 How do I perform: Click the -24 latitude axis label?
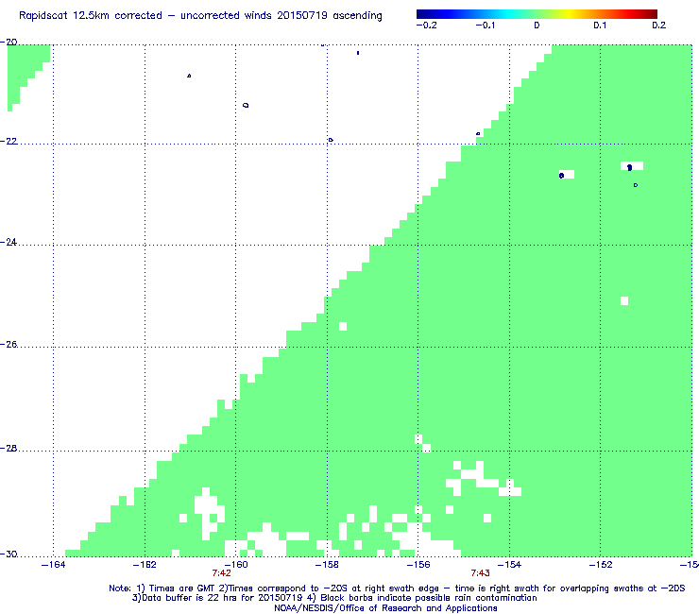point(9,242)
